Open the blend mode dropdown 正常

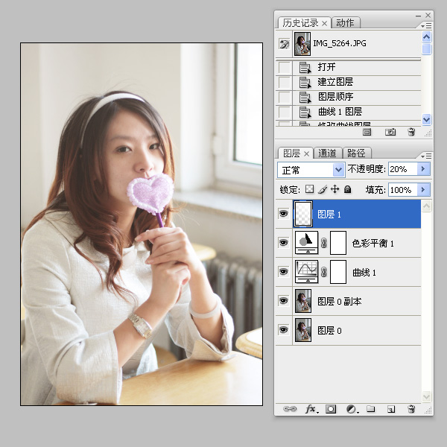(311, 170)
